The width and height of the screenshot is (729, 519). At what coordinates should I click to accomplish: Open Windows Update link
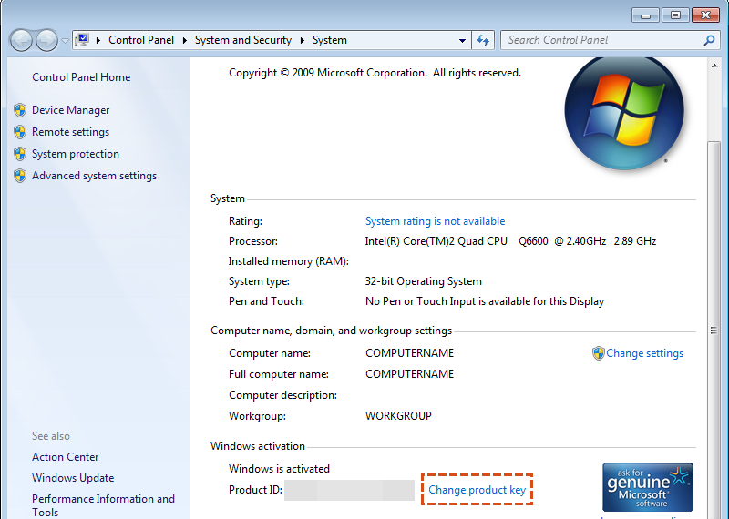tap(73, 478)
